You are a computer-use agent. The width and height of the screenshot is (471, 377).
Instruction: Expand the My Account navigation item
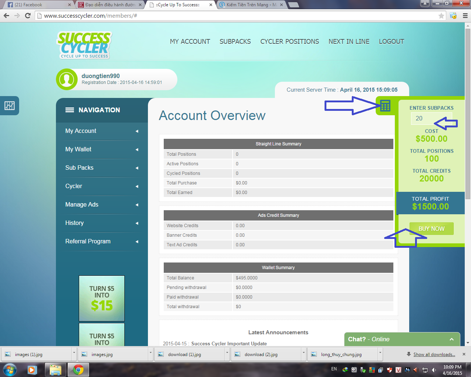tap(102, 131)
